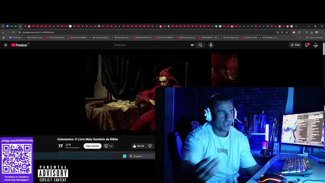Switch to the green V tab
Viewport: 325px width, 183px height.
click(99, 26)
